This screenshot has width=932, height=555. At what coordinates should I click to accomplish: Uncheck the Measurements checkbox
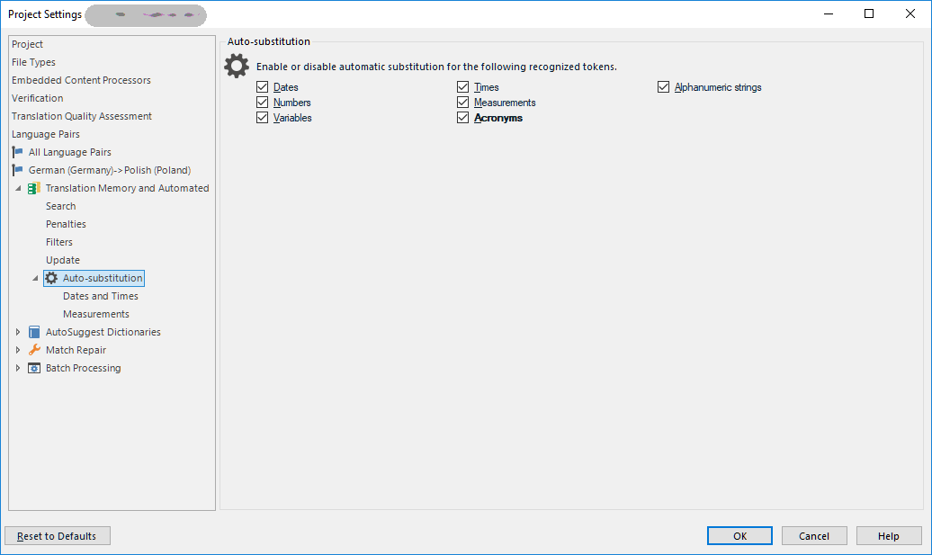click(463, 103)
